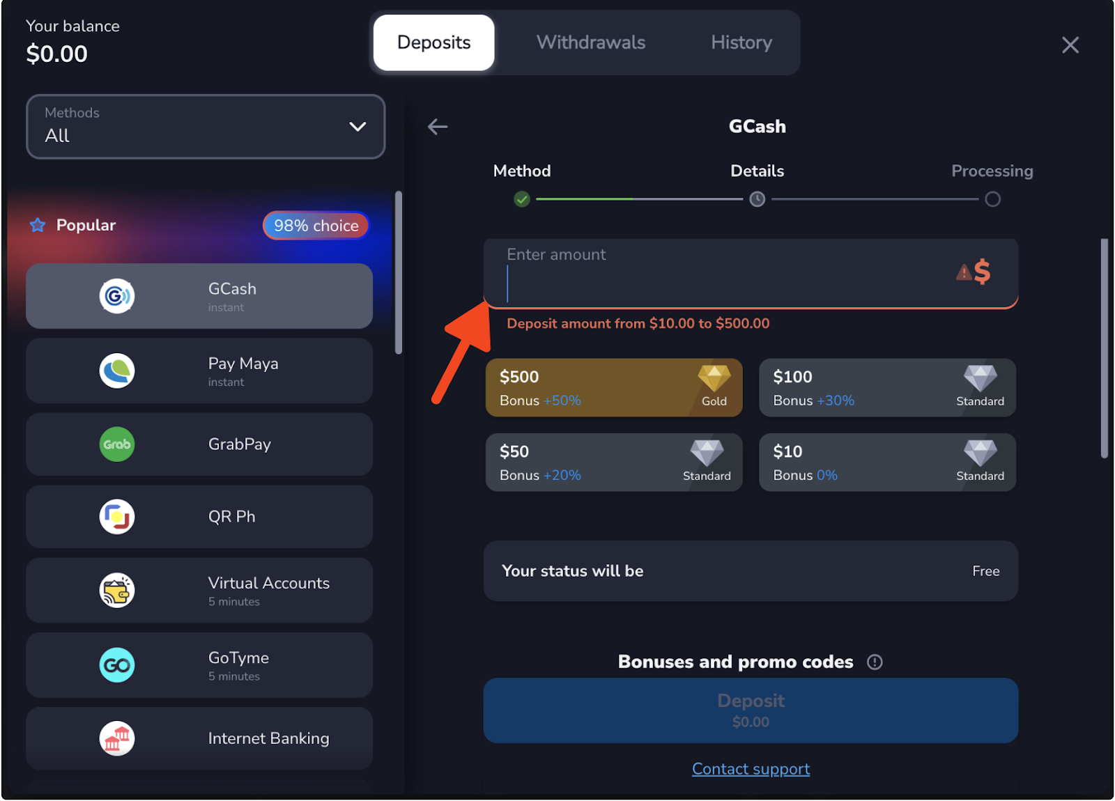Click the QR Ph logo icon

pos(116,517)
